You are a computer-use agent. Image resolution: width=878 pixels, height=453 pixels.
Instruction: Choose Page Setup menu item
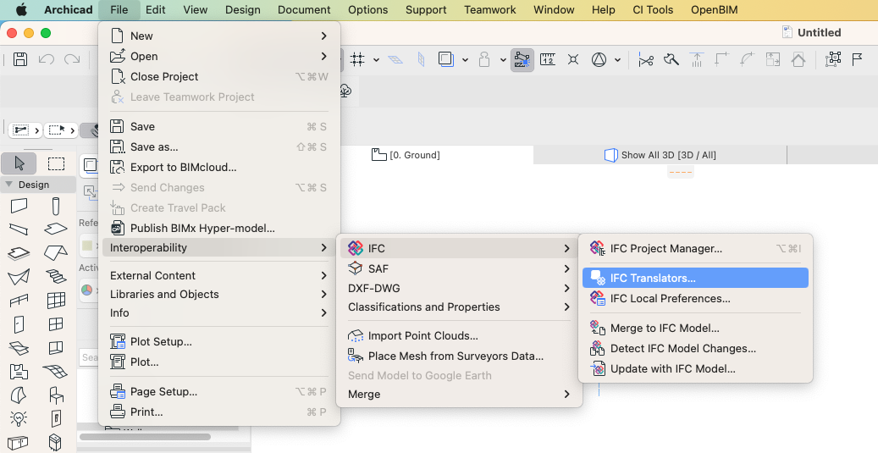tap(219, 391)
